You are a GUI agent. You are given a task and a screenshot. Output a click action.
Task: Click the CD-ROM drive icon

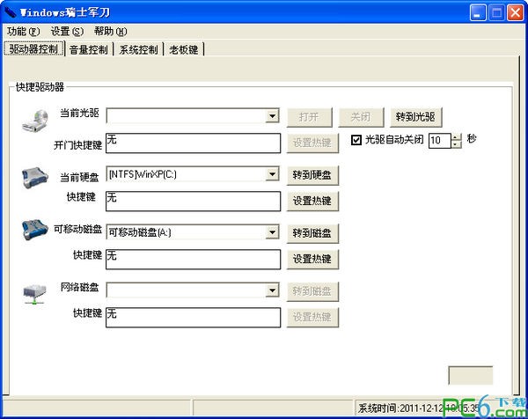[35, 121]
